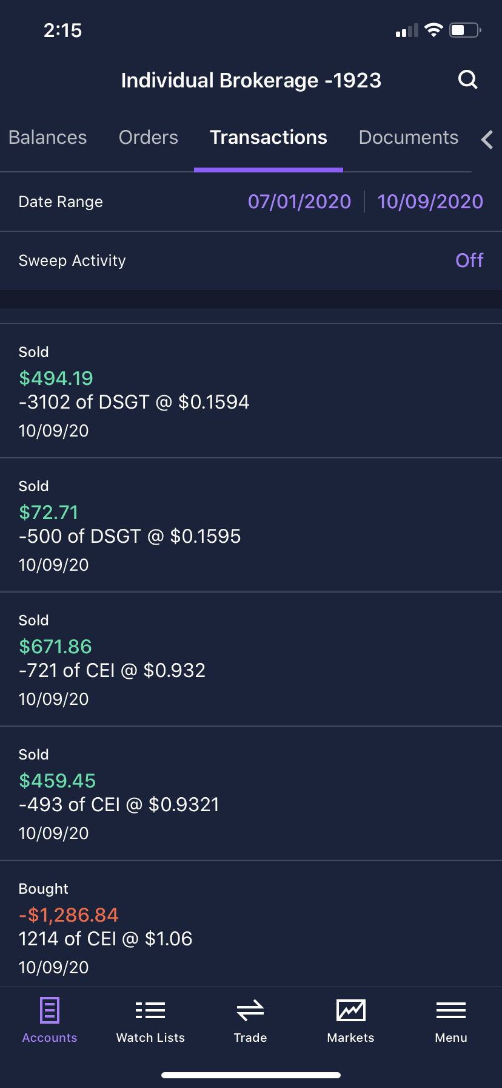Open the Documents tab
The width and height of the screenshot is (502, 1088).
[x=409, y=138]
